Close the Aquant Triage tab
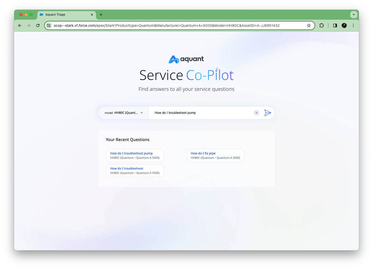This screenshot has width=373, height=269. [92, 15]
